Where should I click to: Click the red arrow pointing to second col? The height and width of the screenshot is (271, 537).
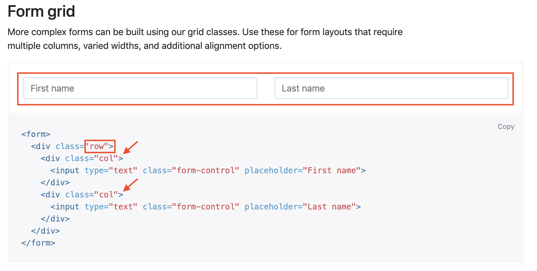(130, 185)
